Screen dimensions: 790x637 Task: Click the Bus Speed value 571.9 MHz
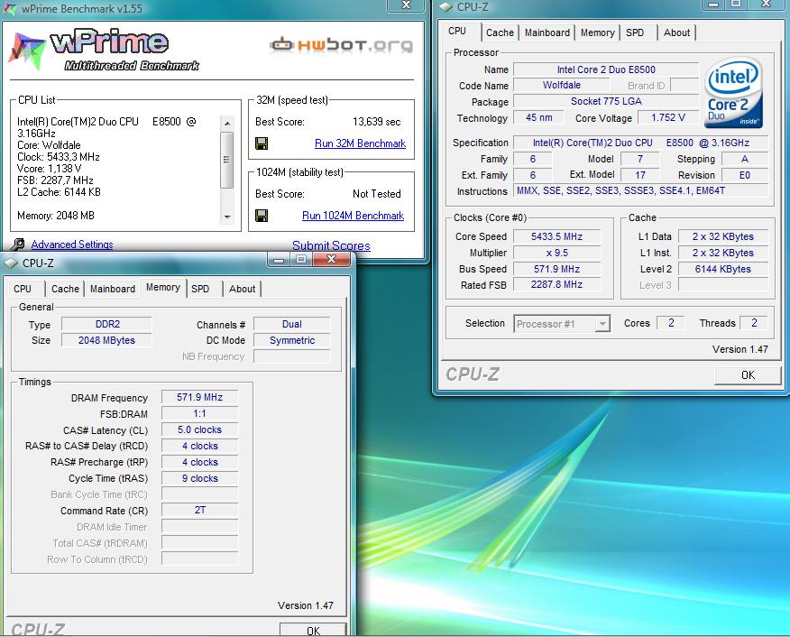pyautogui.click(x=556, y=269)
